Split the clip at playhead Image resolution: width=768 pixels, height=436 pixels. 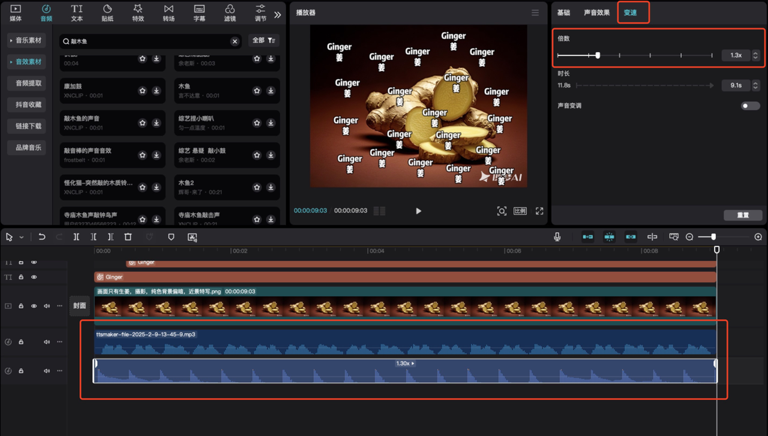tap(76, 237)
